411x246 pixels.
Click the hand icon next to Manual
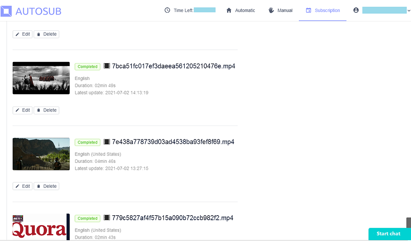click(x=270, y=10)
